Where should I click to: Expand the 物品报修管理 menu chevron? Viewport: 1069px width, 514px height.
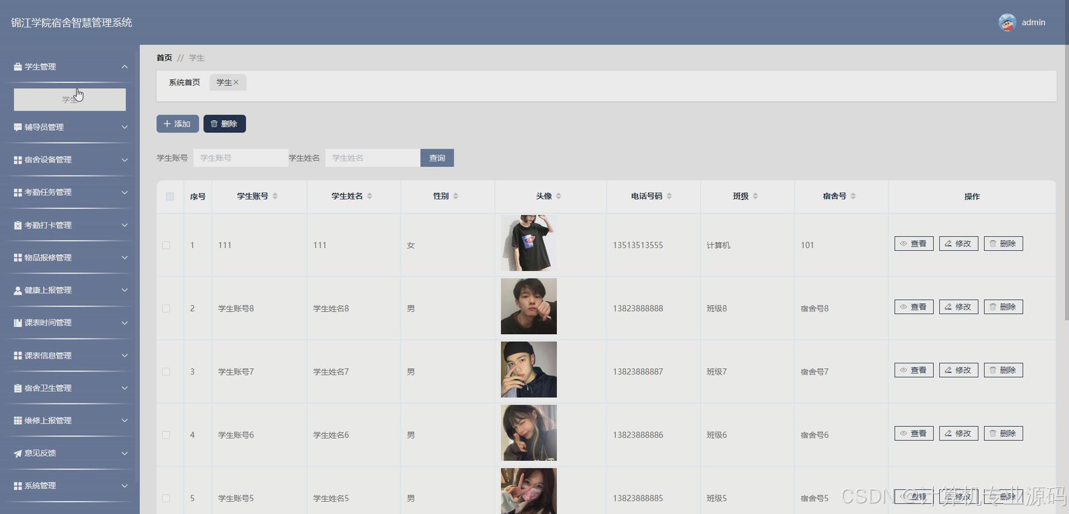pyautogui.click(x=125, y=258)
